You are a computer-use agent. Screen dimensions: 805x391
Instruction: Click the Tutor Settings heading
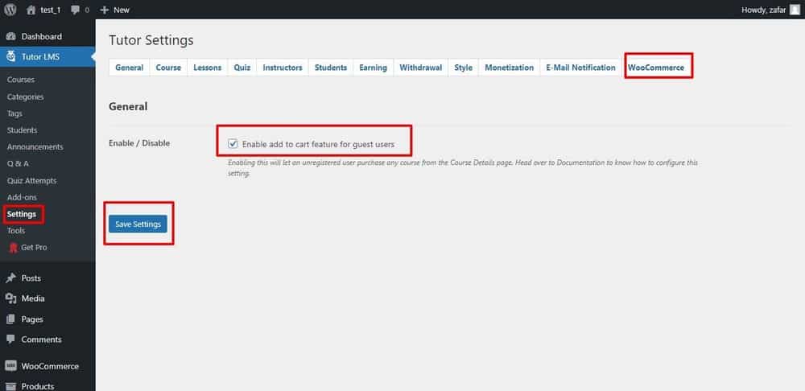click(x=151, y=40)
